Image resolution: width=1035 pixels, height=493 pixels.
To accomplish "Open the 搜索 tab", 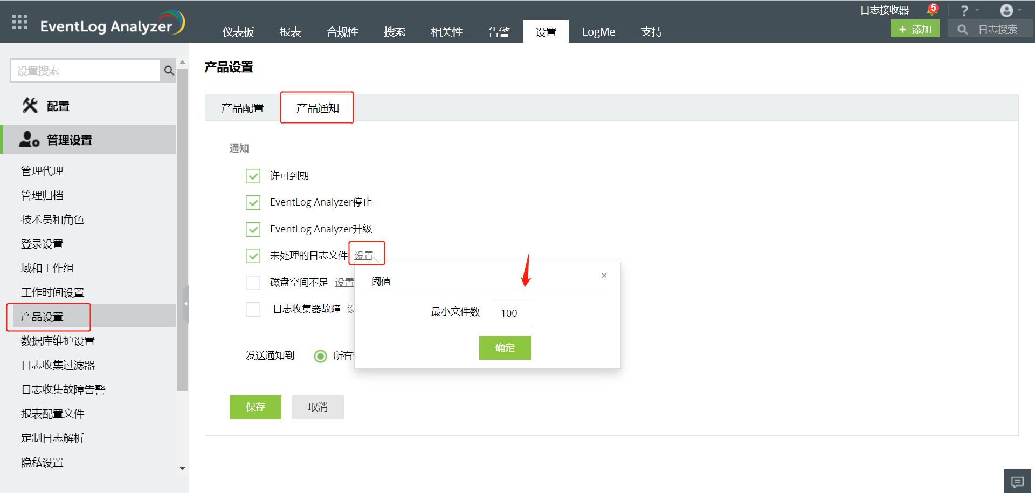I will pyautogui.click(x=395, y=32).
